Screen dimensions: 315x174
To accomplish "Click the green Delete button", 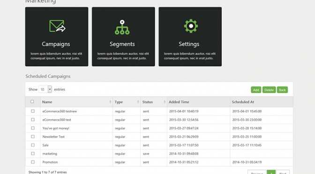I will [269, 90].
